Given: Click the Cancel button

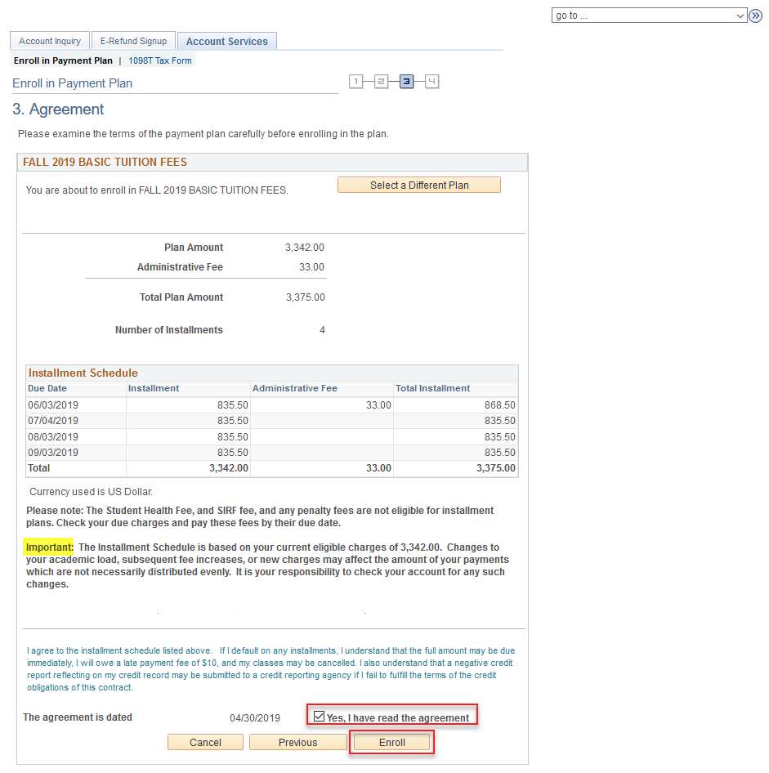Looking at the screenshot, I should pyautogui.click(x=206, y=743).
